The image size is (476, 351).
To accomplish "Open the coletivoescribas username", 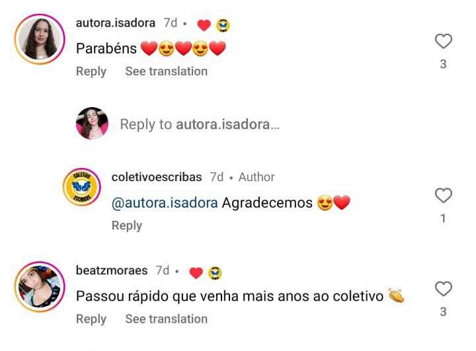I will coord(157,177).
